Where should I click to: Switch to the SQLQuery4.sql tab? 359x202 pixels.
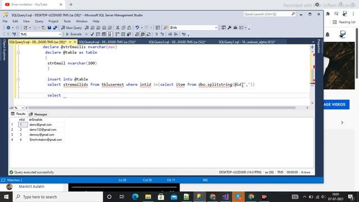[107, 42]
